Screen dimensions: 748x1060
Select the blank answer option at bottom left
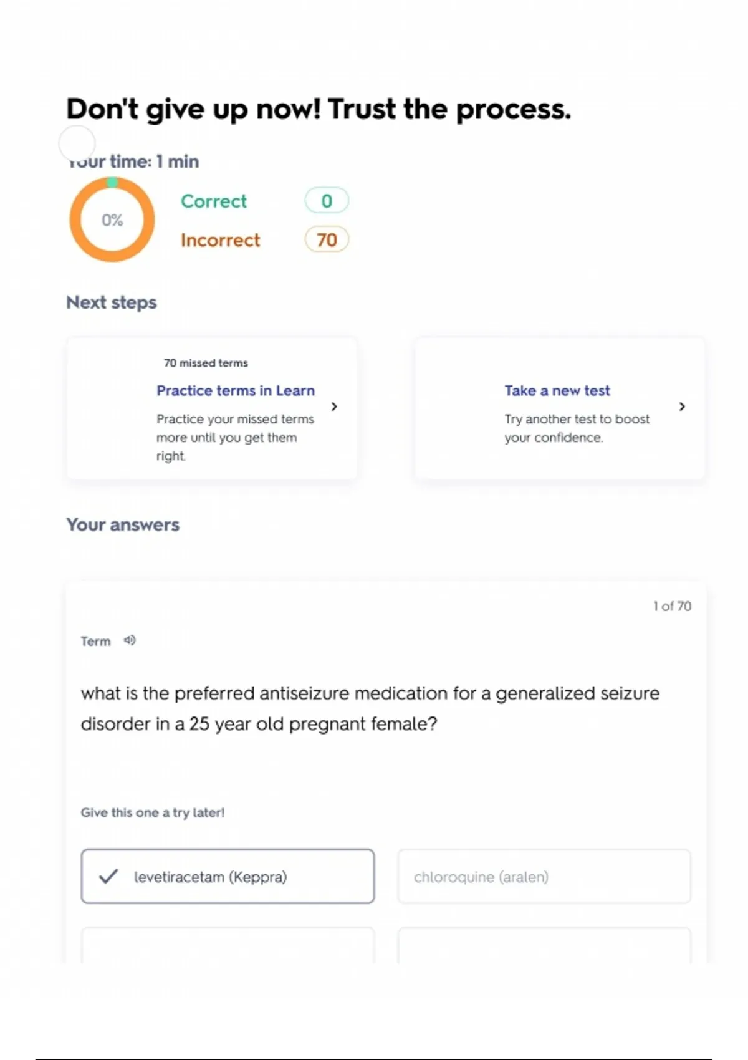(x=228, y=945)
